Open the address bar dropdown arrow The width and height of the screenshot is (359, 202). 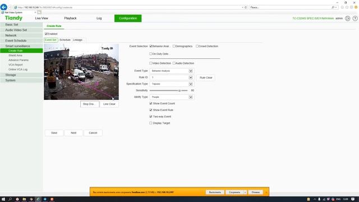[242, 7]
